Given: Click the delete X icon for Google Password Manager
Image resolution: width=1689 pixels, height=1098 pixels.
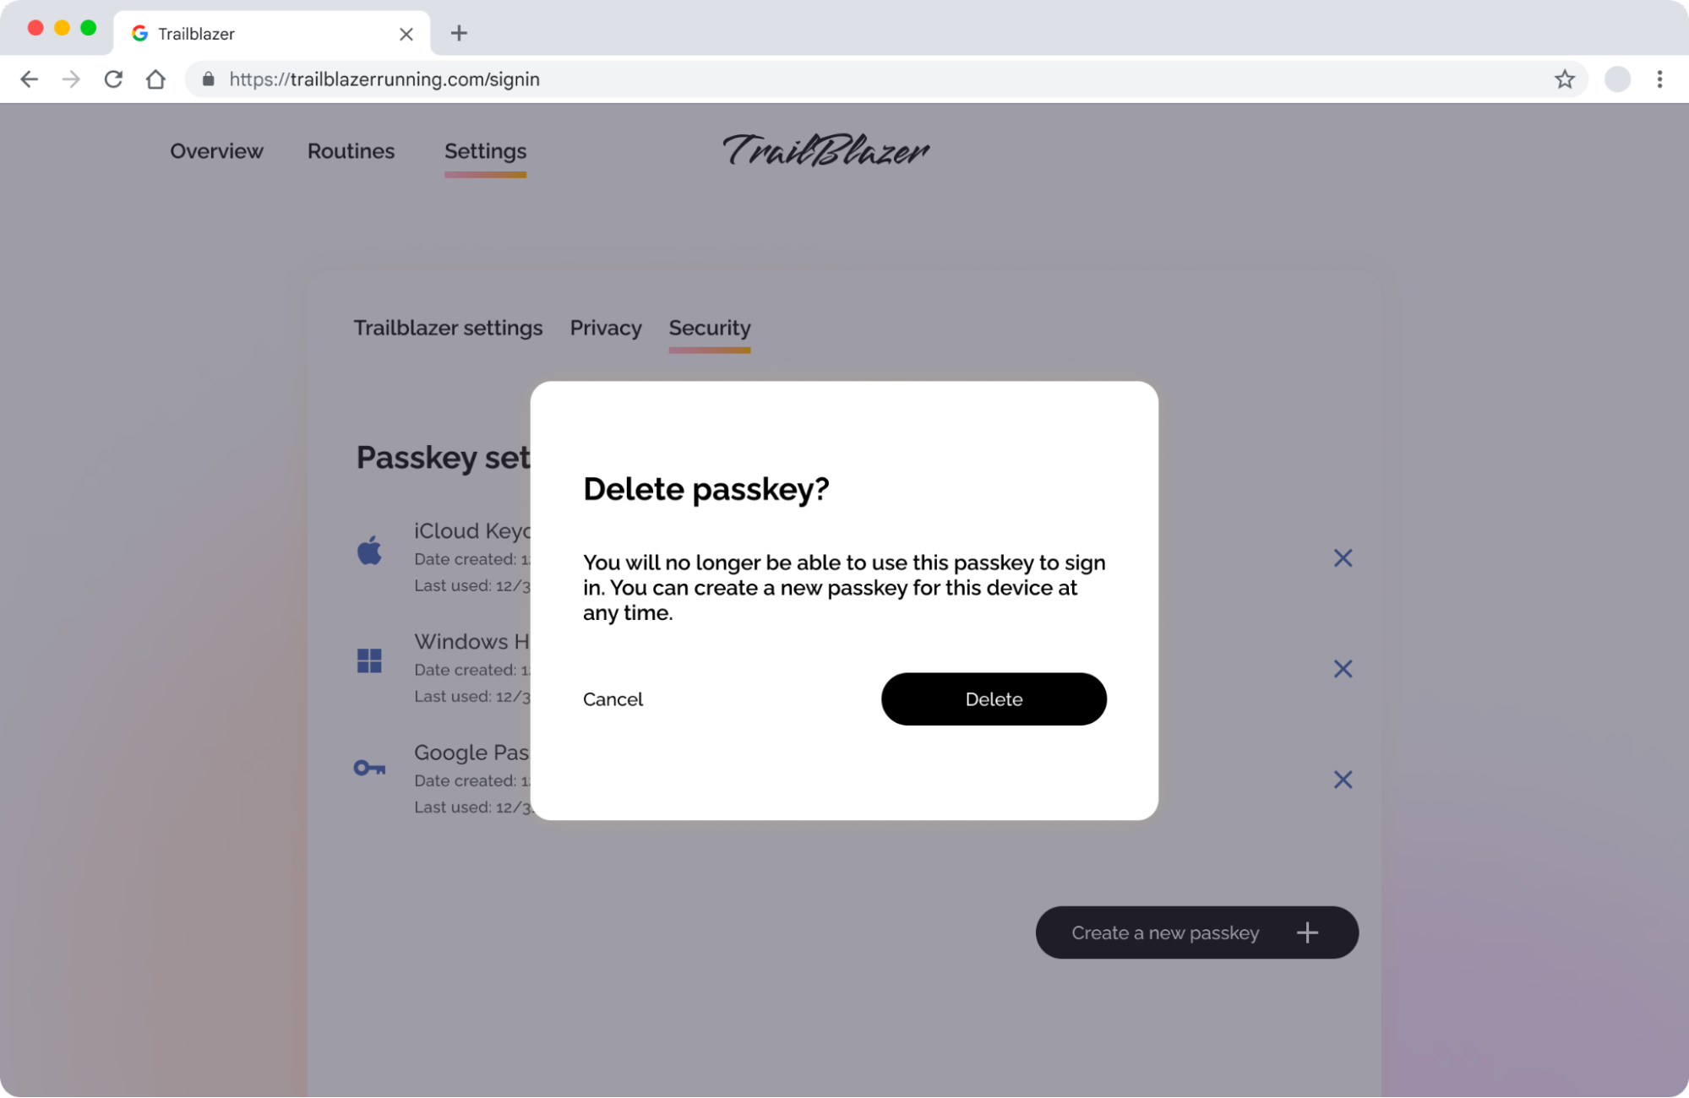Looking at the screenshot, I should (1342, 780).
